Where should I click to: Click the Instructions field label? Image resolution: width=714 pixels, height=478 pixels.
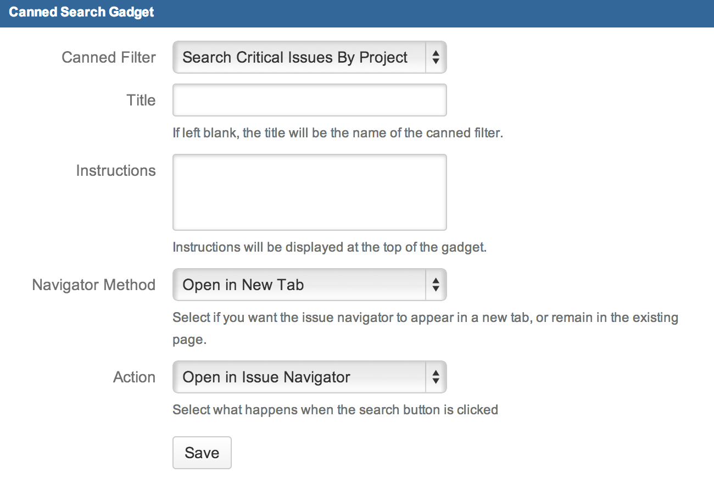(116, 170)
